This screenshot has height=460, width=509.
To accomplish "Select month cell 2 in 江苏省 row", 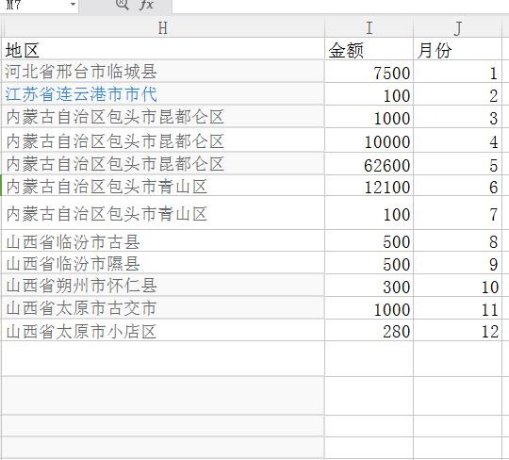I will [458, 94].
